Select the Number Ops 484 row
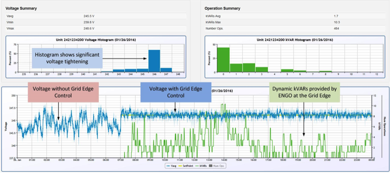Image resolution: width=390 pixels, height=173 pixels. [295, 29]
